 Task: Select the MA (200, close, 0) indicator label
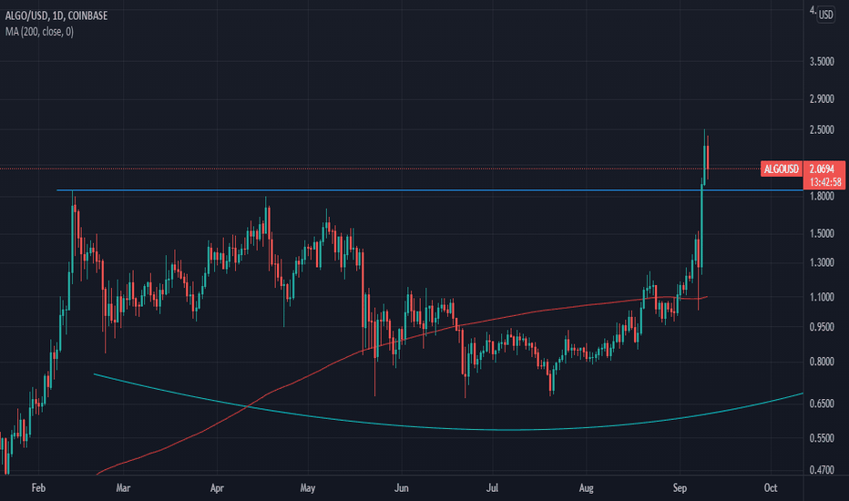coord(39,32)
